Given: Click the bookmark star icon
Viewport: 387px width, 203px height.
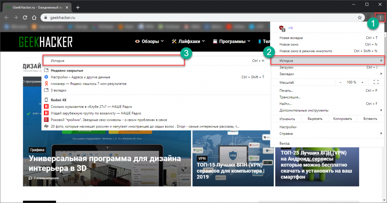Looking at the screenshot, I should pos(360,18).
